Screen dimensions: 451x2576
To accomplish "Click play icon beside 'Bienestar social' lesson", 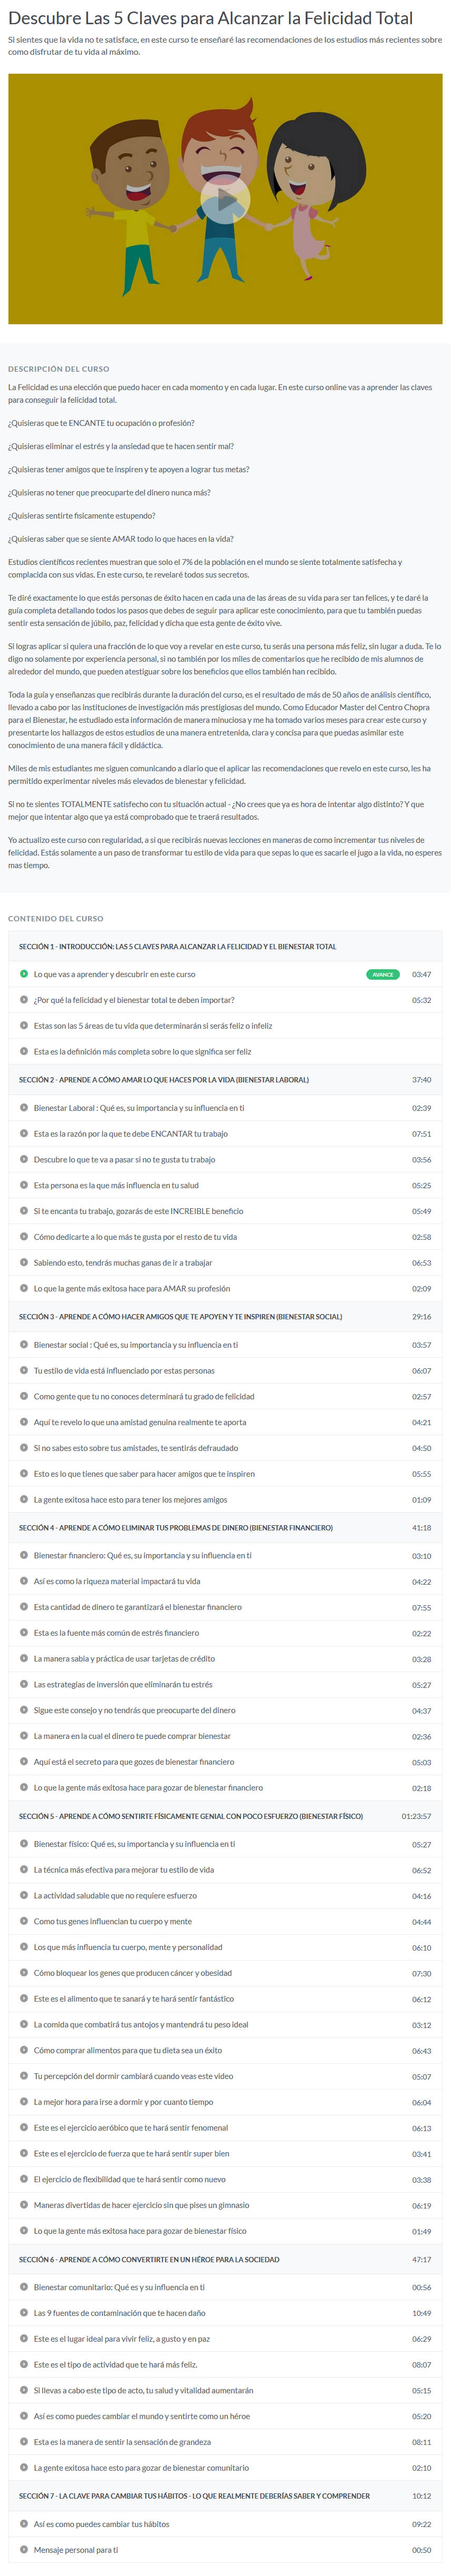I will pyautogui.click(x=24, y=1344).
